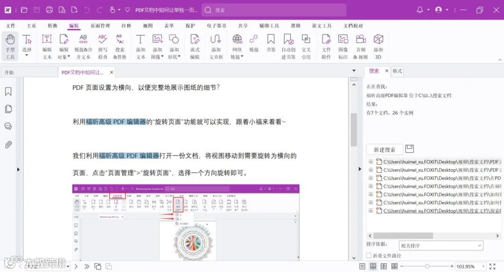Screen dimensions: 504x272
Task: Jump to last page double arrow
Action: click(87, 266)
